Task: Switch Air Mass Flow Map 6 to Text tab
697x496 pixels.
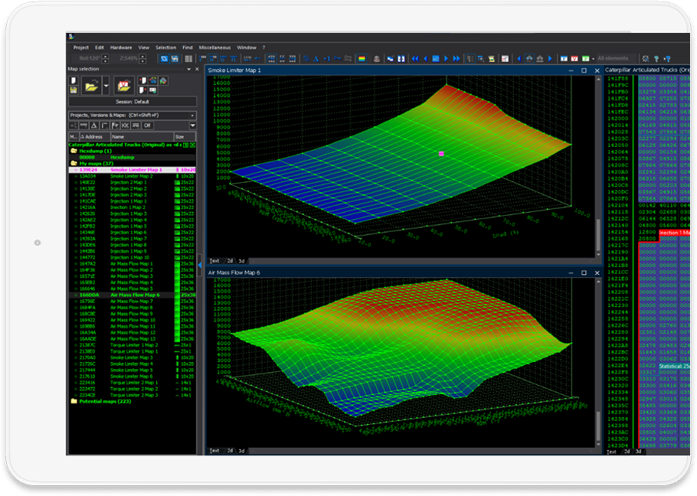Action: click(x=214, y=451)
